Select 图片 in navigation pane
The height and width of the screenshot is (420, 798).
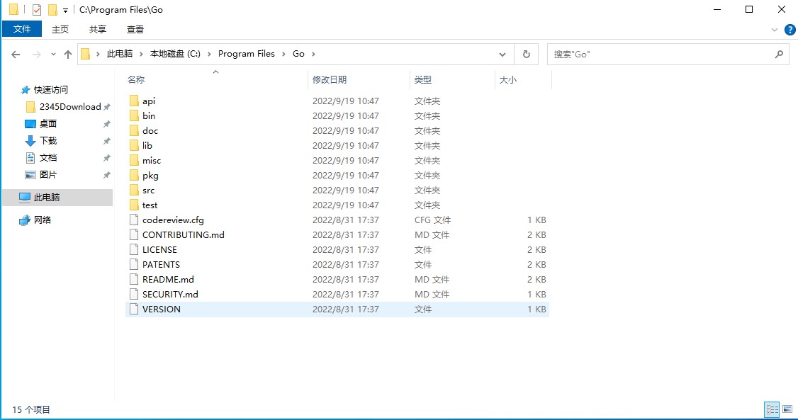point(48,174)
